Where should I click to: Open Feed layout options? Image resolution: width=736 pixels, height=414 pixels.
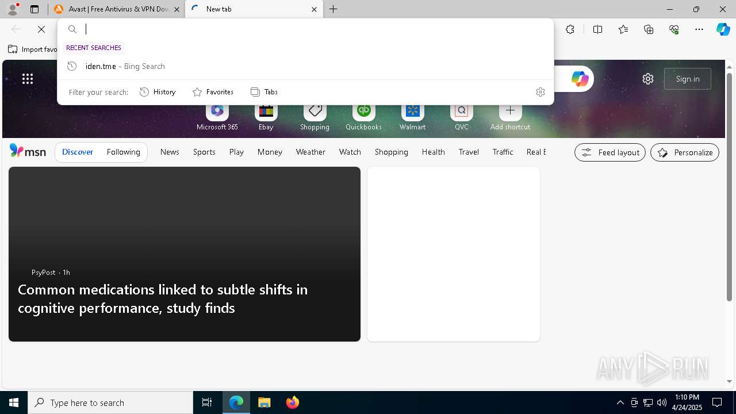[610, 152]
